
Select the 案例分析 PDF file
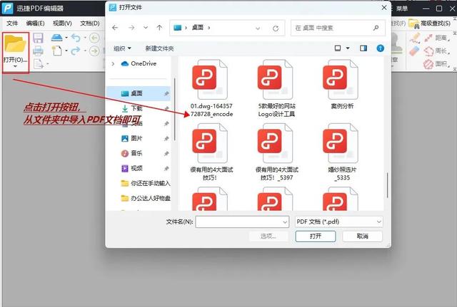[341, 85]
